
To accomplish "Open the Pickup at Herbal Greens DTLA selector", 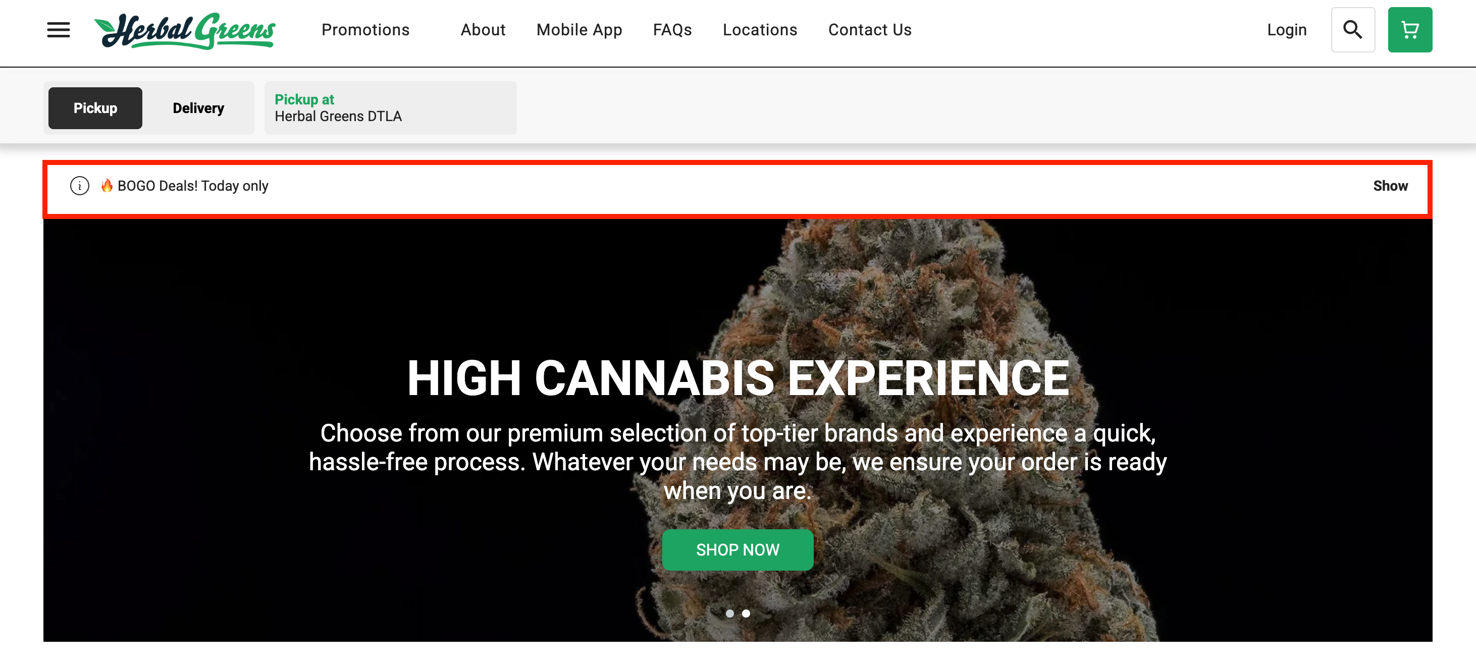I will point(390,108).
